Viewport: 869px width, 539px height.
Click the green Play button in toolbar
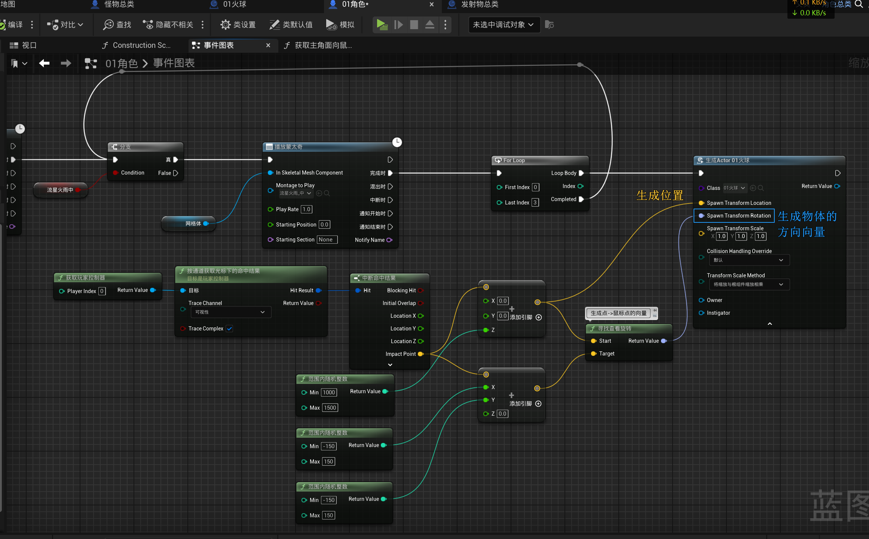pyautogui.click(x=382, y=25)
